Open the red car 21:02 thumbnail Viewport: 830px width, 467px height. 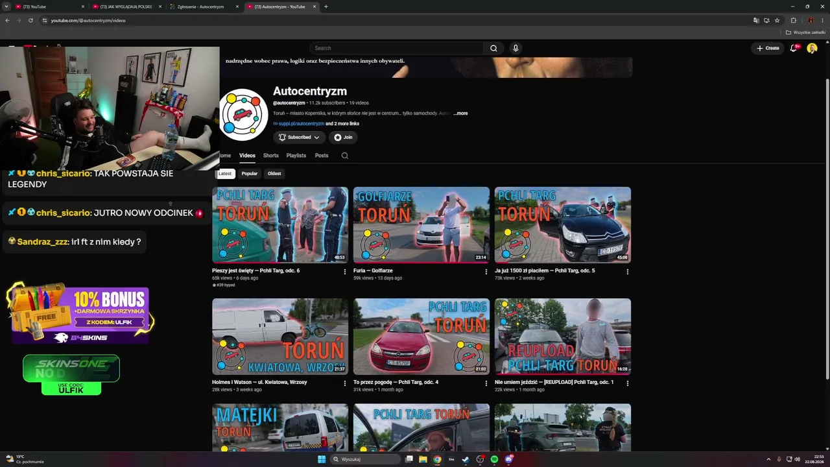coord(421,336)
